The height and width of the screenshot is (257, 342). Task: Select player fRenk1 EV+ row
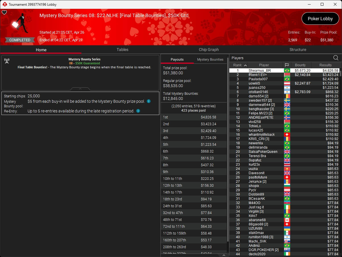(x=257, y=75)
